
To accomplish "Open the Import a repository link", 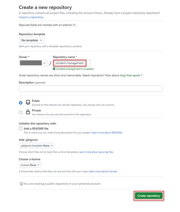I will 32,17.
